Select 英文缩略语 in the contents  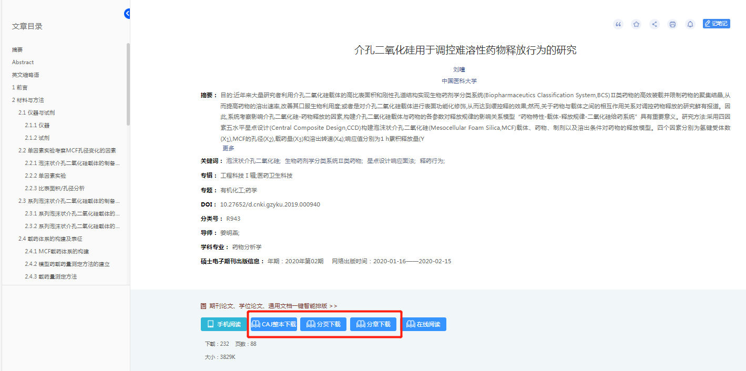26,75
